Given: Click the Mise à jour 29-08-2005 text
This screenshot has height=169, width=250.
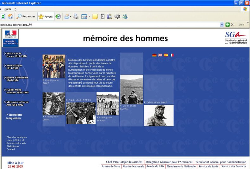Looking at the screenshot, I should click(x=16, y=165).
